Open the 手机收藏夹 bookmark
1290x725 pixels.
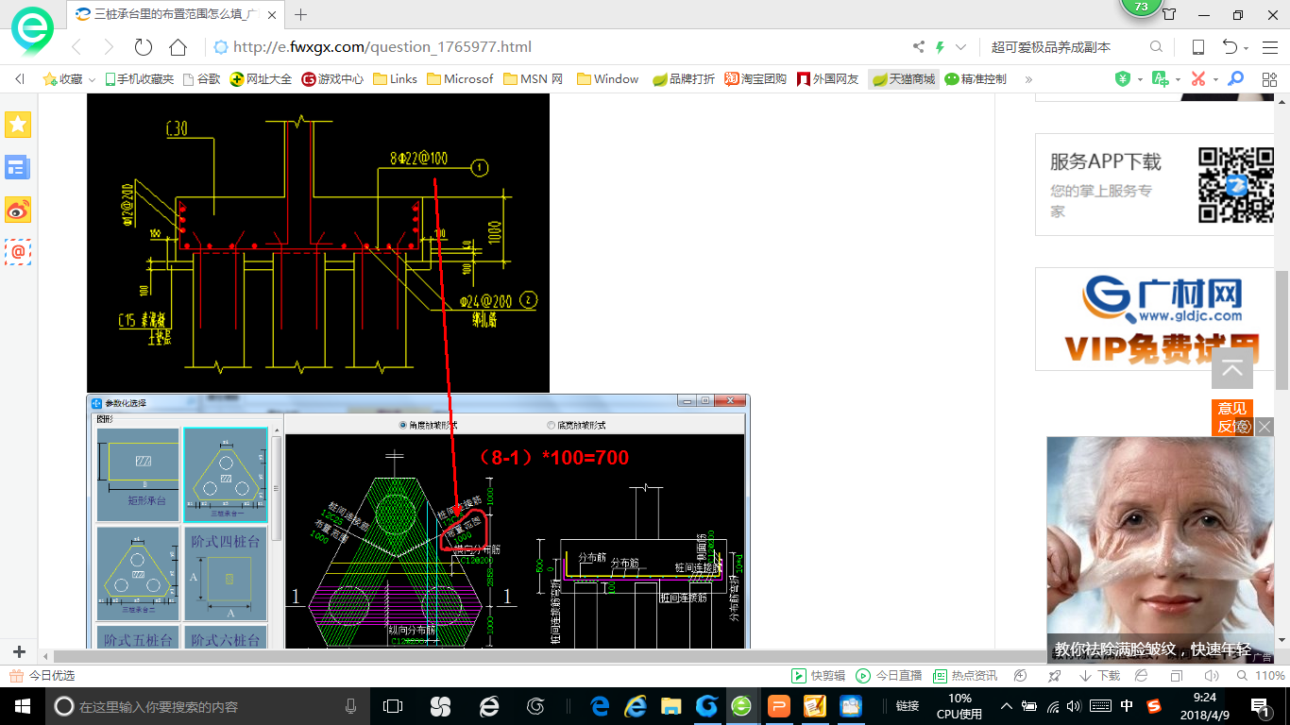[x=140, y=79]
